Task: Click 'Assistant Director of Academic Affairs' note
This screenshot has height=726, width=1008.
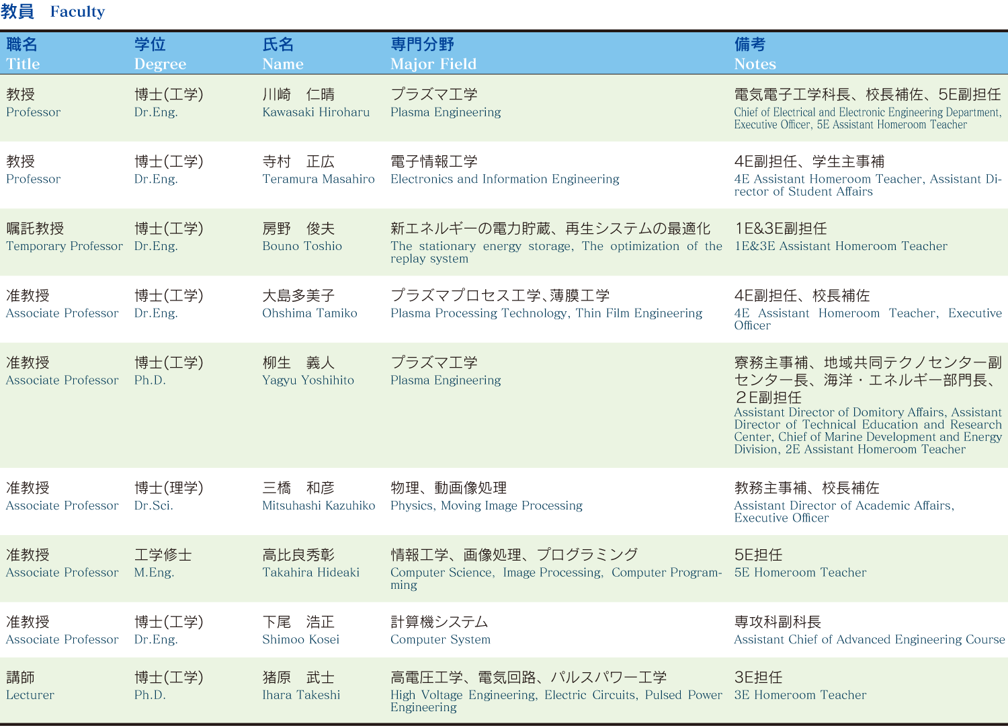Action: point(843,506)
